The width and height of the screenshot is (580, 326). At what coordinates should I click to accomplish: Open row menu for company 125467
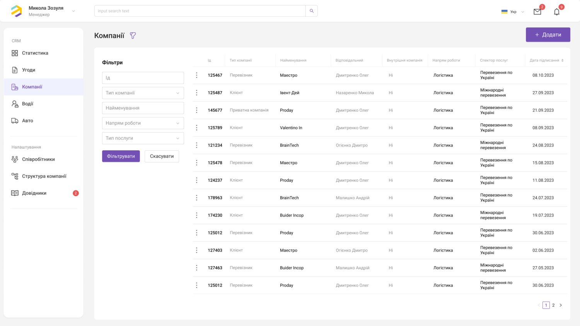click(x=197, y=75)
